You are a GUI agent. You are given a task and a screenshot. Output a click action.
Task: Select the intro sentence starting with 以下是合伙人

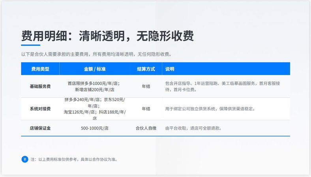[x=96, y=54]
